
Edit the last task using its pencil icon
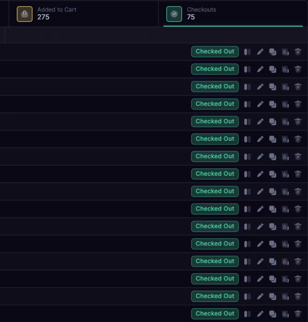pyautogui.click(x=260, y=314)
